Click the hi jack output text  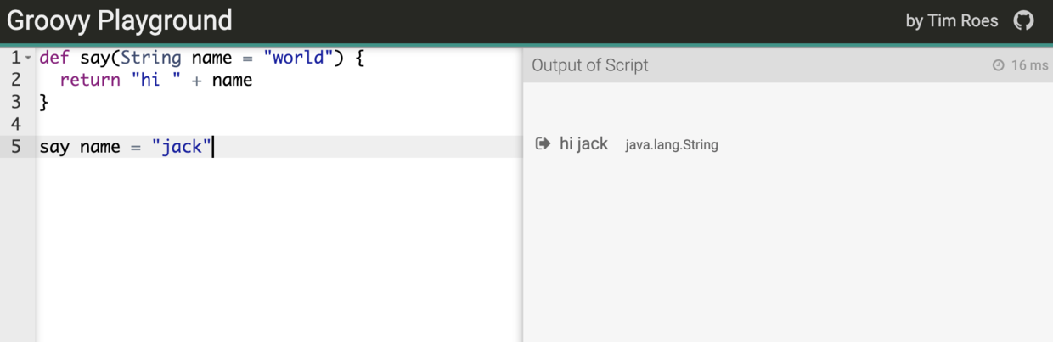pyautogui.click(x=583, y=143)
